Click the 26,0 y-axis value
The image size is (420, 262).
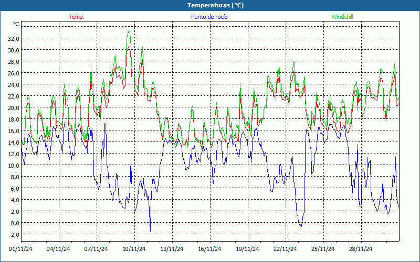(x=14, y=73)
